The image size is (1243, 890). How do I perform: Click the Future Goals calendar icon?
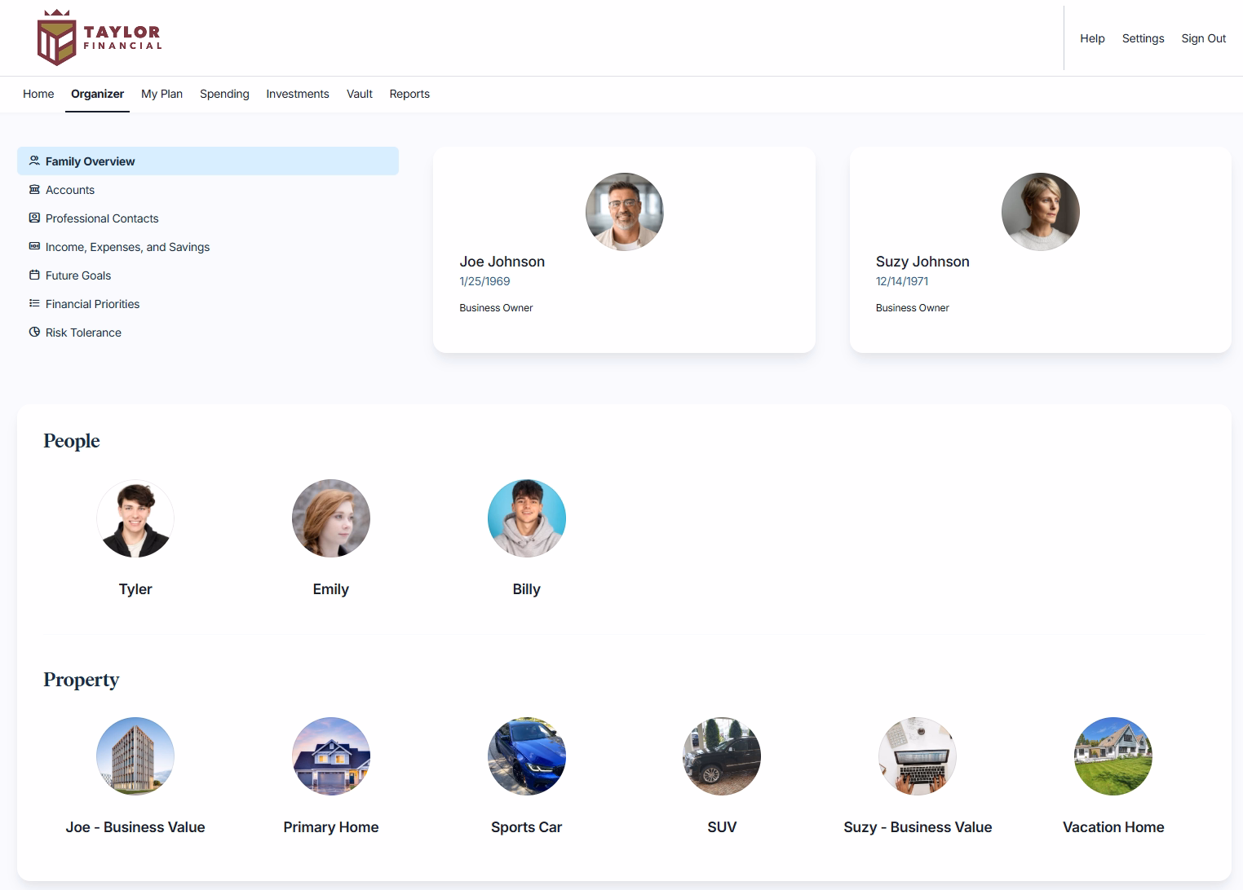(34, 275)
